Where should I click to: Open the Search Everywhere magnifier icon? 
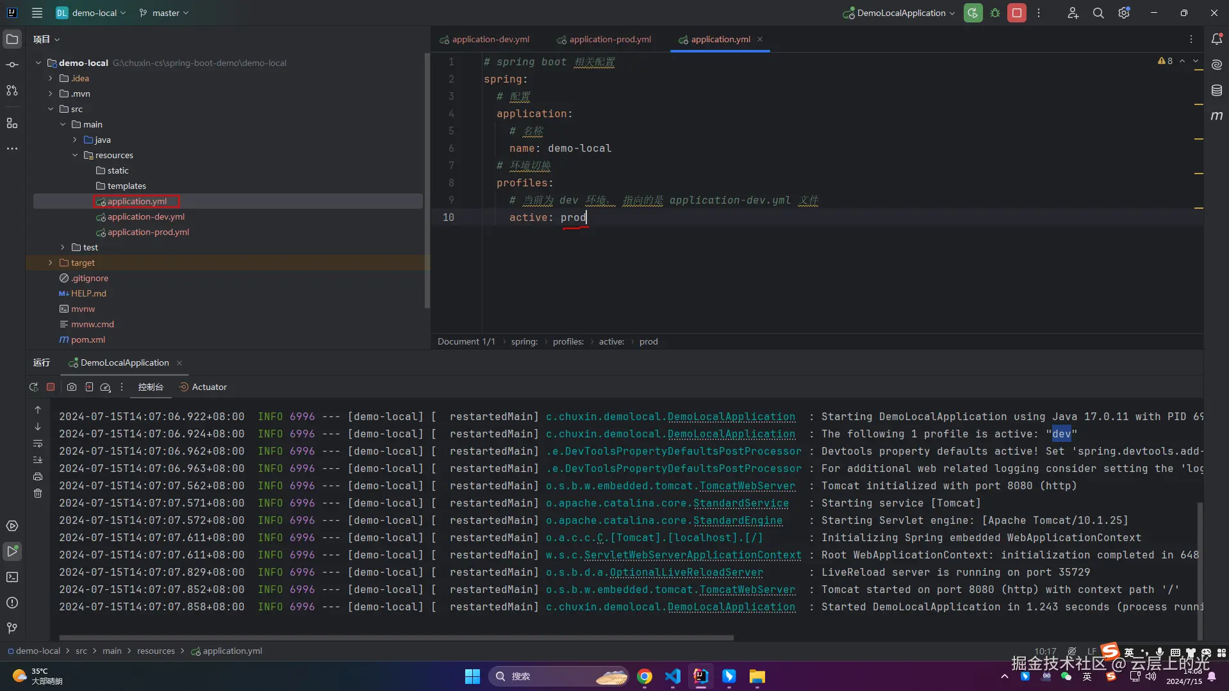click(x=1098, y=13)
